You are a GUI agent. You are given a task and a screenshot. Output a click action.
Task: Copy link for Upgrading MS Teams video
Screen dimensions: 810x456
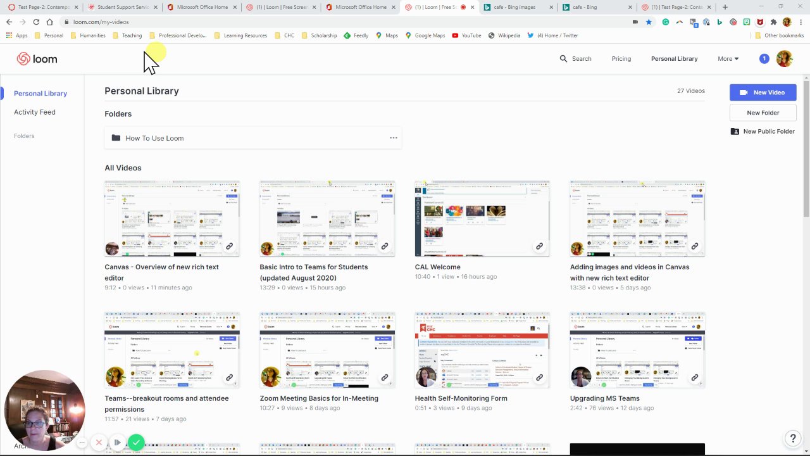point(694,377)
